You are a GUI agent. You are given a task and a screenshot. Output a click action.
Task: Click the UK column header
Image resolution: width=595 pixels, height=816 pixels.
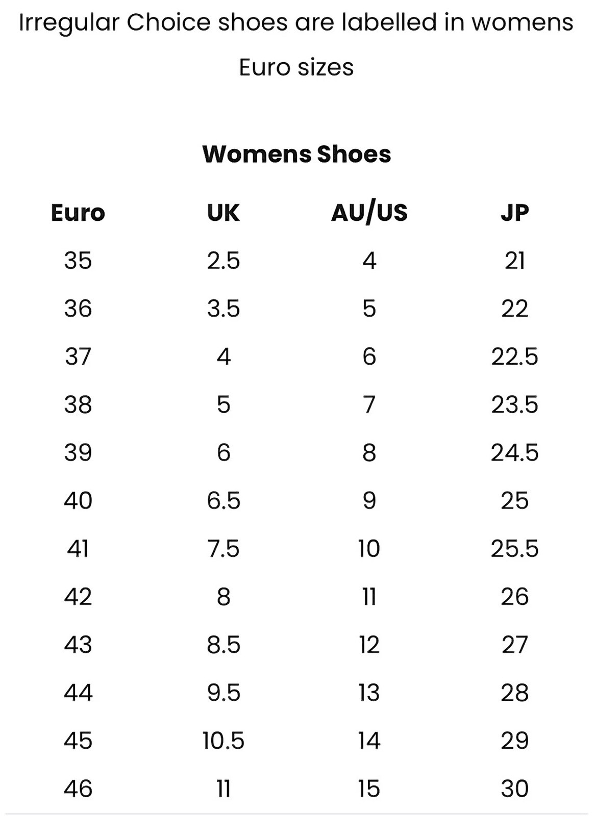pos(223,213)
